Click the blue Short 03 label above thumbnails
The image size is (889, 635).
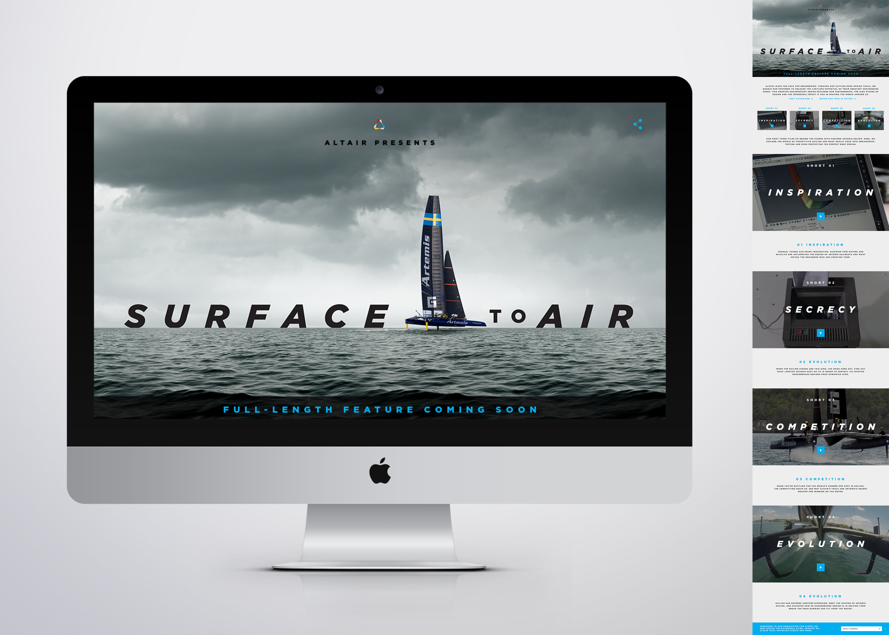pyautogui.click(x=837, y=108)
